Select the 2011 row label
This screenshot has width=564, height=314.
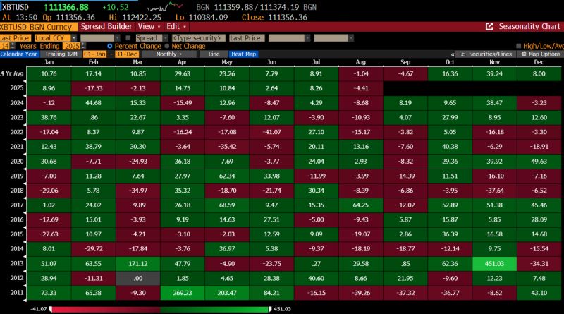click(x=16, y=292)
